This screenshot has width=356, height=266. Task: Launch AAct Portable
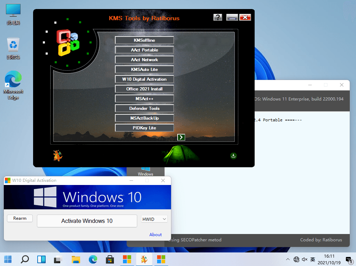pos(145,50)
